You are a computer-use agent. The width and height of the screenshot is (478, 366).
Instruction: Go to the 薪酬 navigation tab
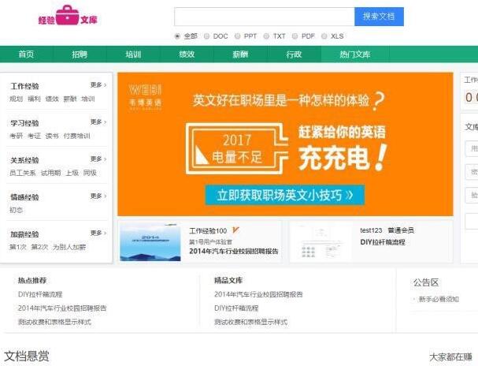click(x=240, y=54)
